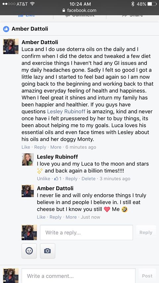159x283 pixels.
Task: Open the Lesley Rubinoff tagged profile link
Action: tap(66, 111)
